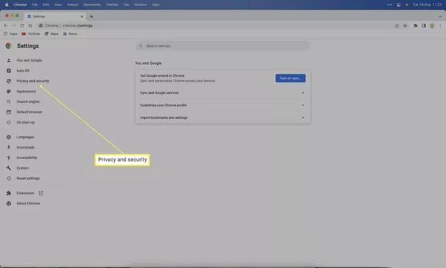Screen dimensions: 446x268
Task: Open a new tab with plus button
Action: pyautogui.click(x=91, y=17)
